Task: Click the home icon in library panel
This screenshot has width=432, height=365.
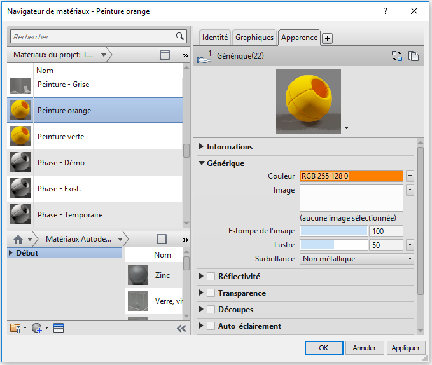Action: pyautogui.click(x=18, y=239)
